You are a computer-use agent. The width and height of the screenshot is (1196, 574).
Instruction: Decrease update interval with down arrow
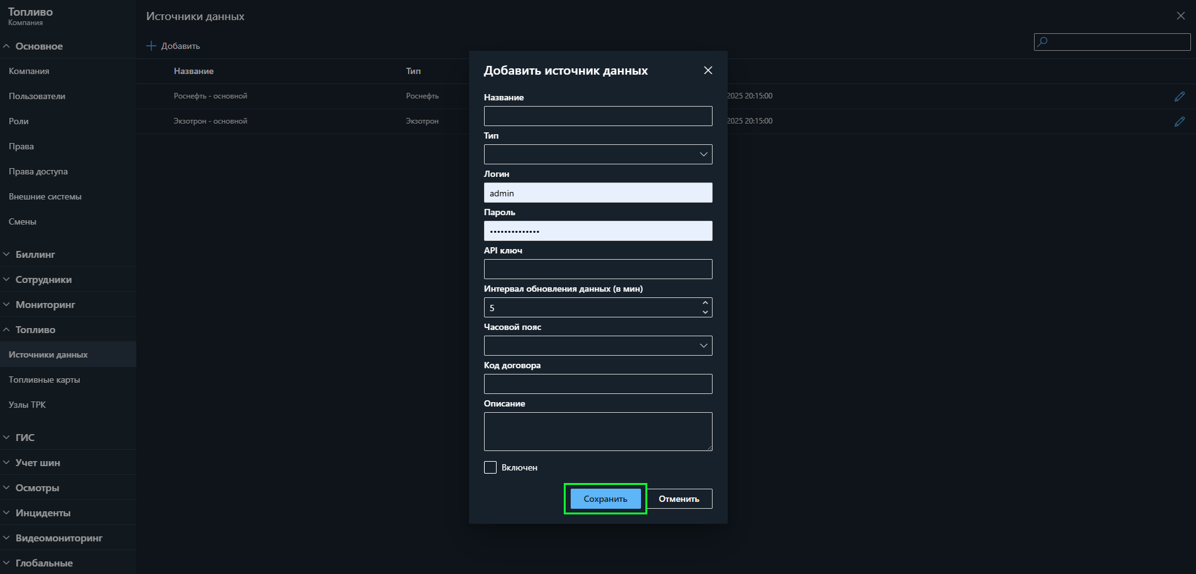click(705, 312)
